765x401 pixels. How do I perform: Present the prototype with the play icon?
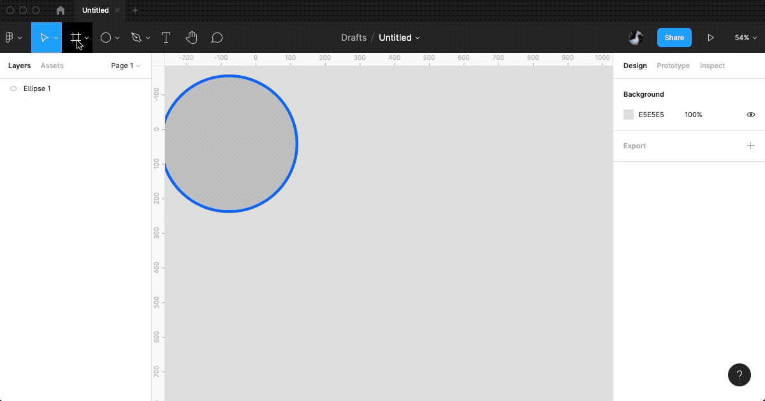pyautogui.click(x=711, y=38)
